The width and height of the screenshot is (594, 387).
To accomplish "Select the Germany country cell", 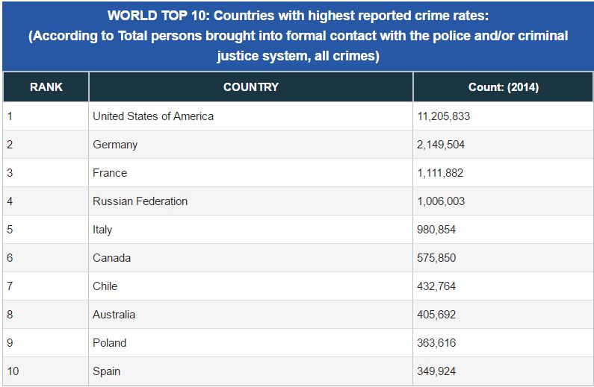I will tap(251, 145).
